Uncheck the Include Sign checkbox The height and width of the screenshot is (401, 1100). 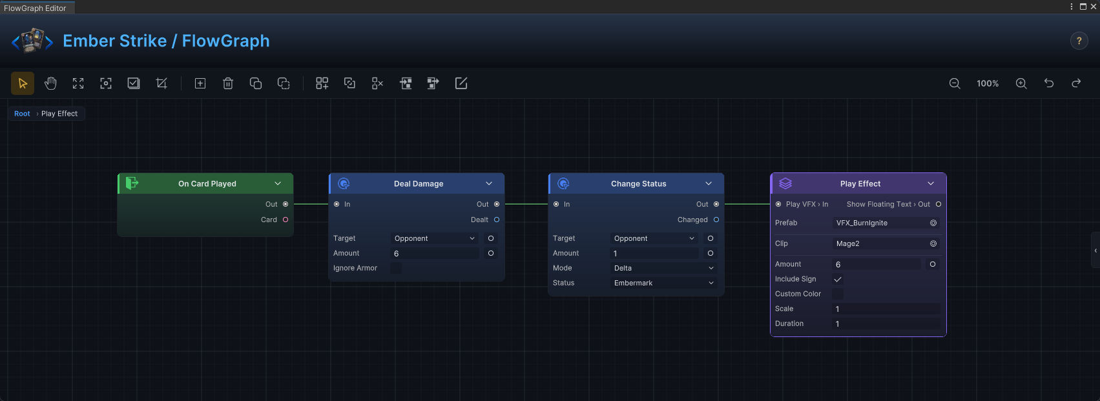point(838,279)
